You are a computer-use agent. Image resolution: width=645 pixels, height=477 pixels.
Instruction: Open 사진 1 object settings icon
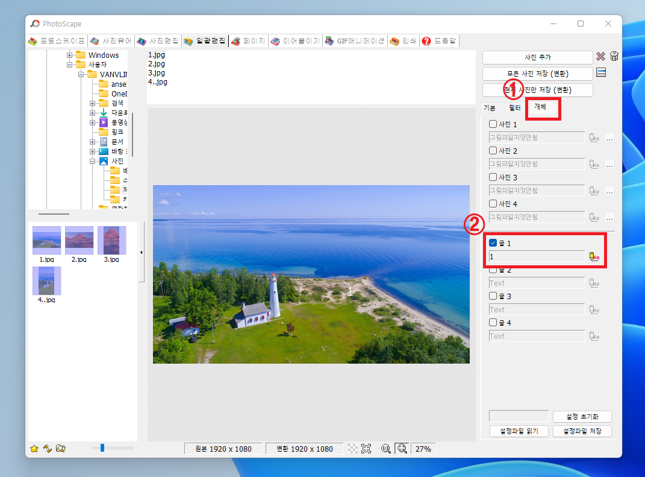click(594, 138)
